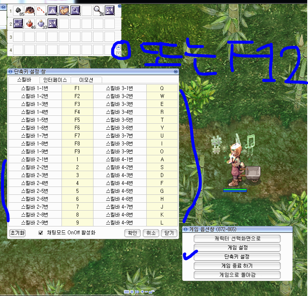The width and height of the screenshot is (308, 296).
Task: Click the 확인 confirm button
Action: [x=133, y=233]
